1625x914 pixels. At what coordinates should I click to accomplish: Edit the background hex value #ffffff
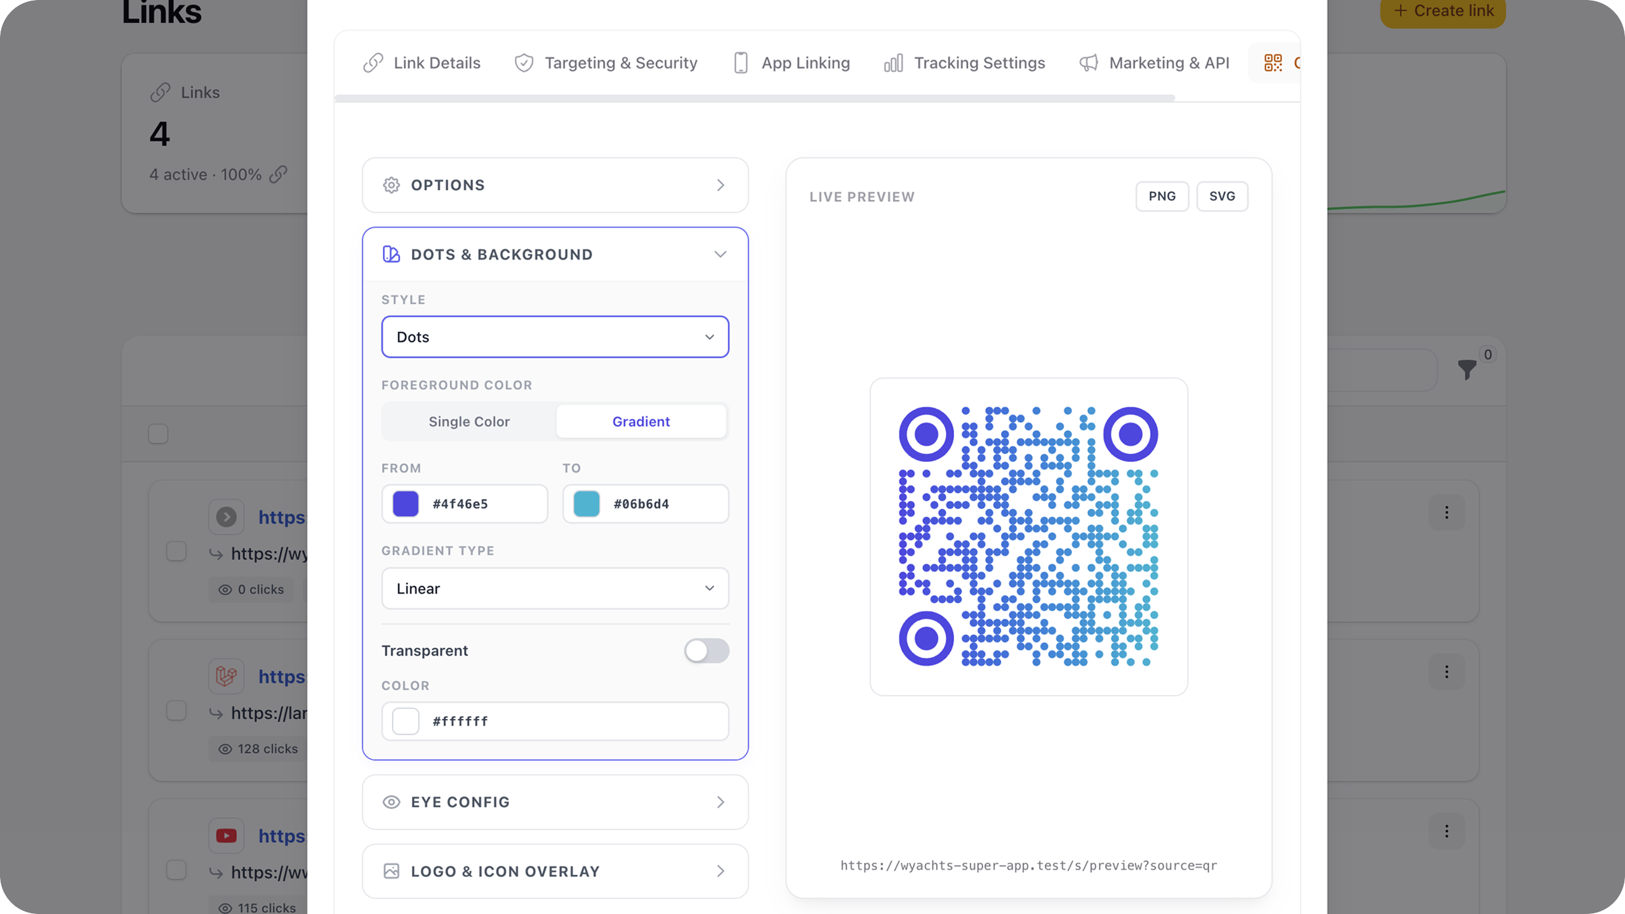pos(460,721)
